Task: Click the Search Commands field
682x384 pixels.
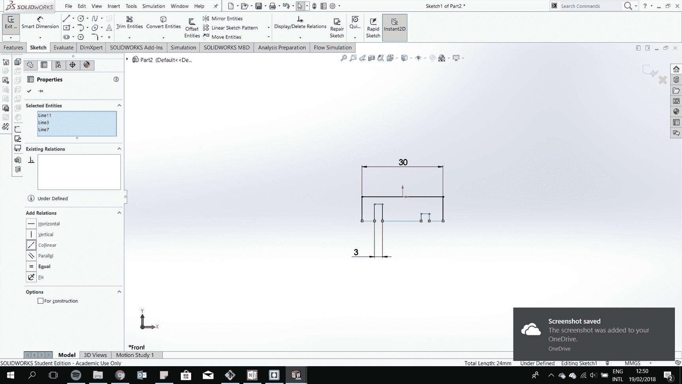Action: 590,6
